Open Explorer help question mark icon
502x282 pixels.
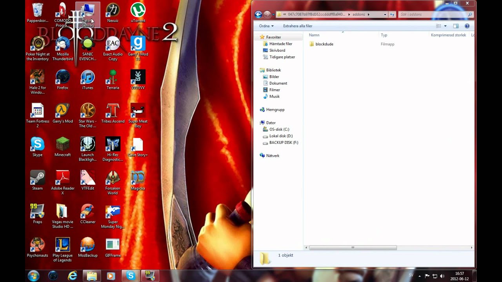pyautogui.click(x=467, y=26)
